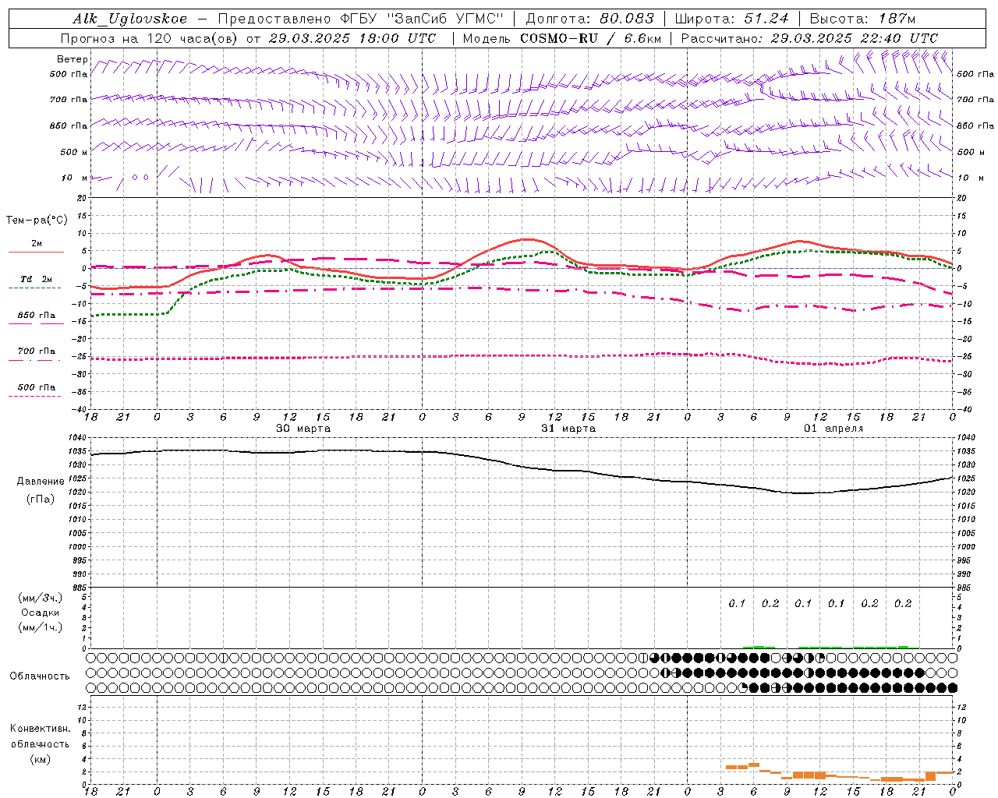
Task: Click the Td 2м dew point legend entry
Action: point(36,279)
